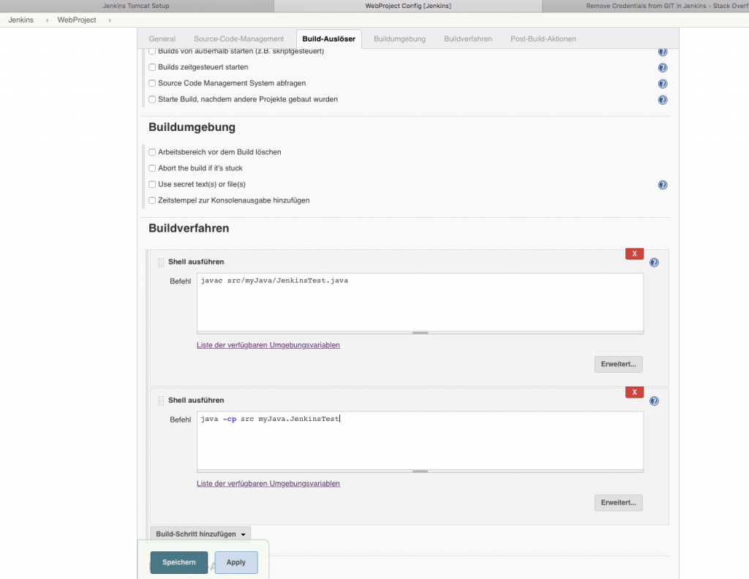Expand the breadcrumb arrow after WebProject
Image resolution: width=749 pixels, height=579 pixels.
(110, 21)
